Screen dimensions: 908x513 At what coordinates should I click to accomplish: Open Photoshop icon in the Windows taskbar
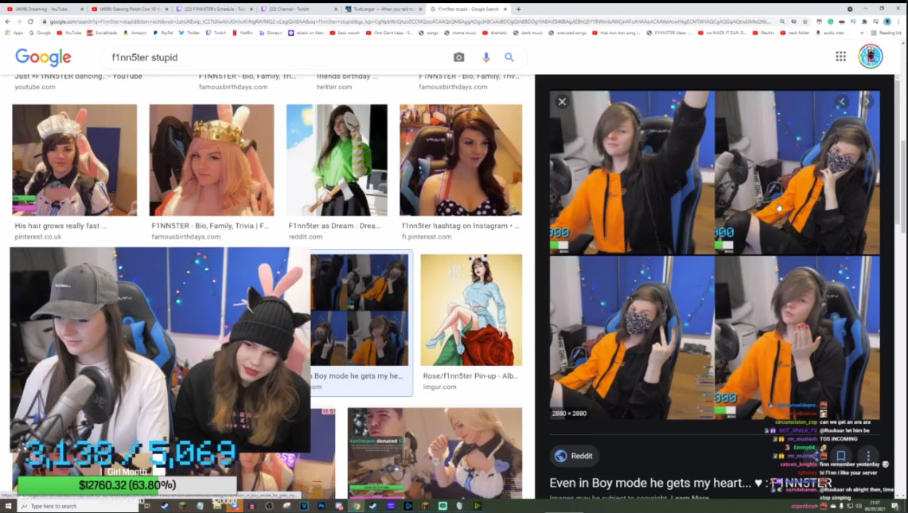pyautogui.click(x=322, y=506)
